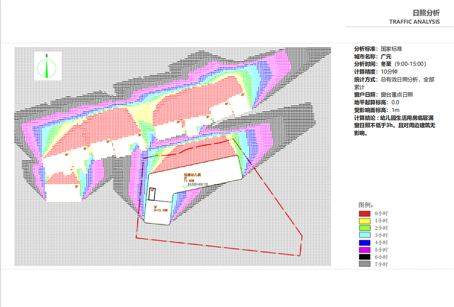This screenshot has height=307, width=454.
Task: Pick the green 2小时 legend swatch
Action: [x=365, y=228]
